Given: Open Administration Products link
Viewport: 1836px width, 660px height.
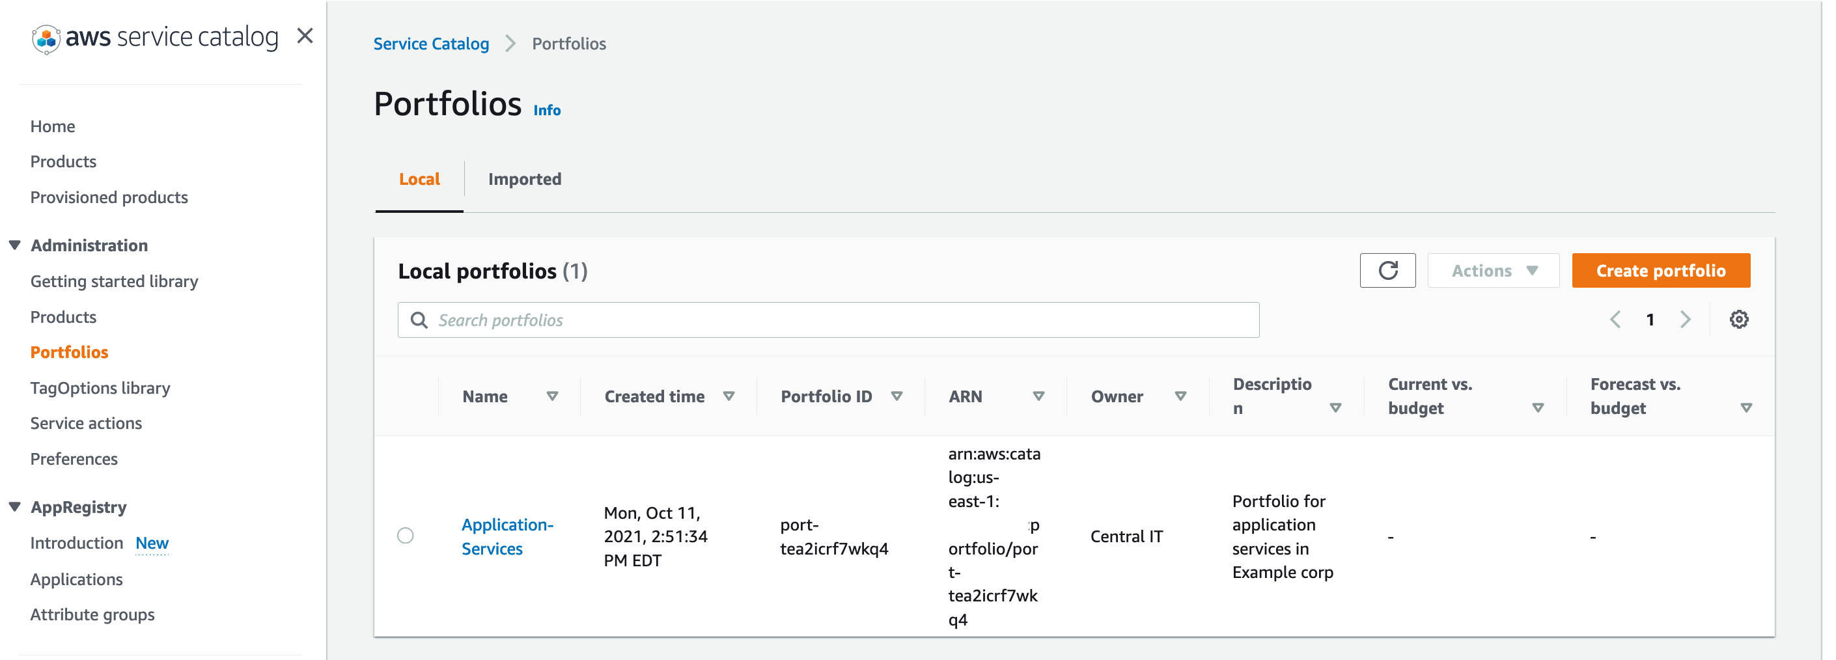Looking at the screenshot, I should click(63, 317).
